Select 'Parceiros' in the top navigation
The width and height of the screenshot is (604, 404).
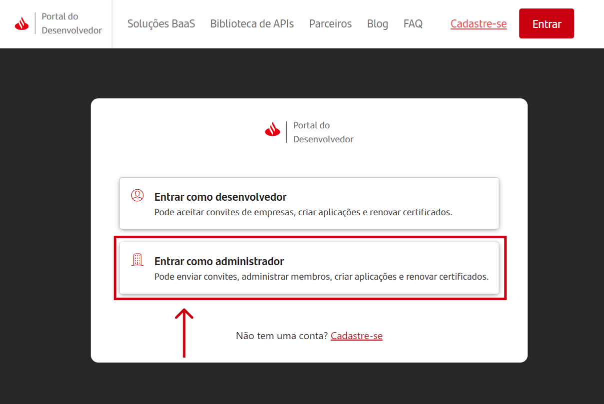tap(330, 23)
